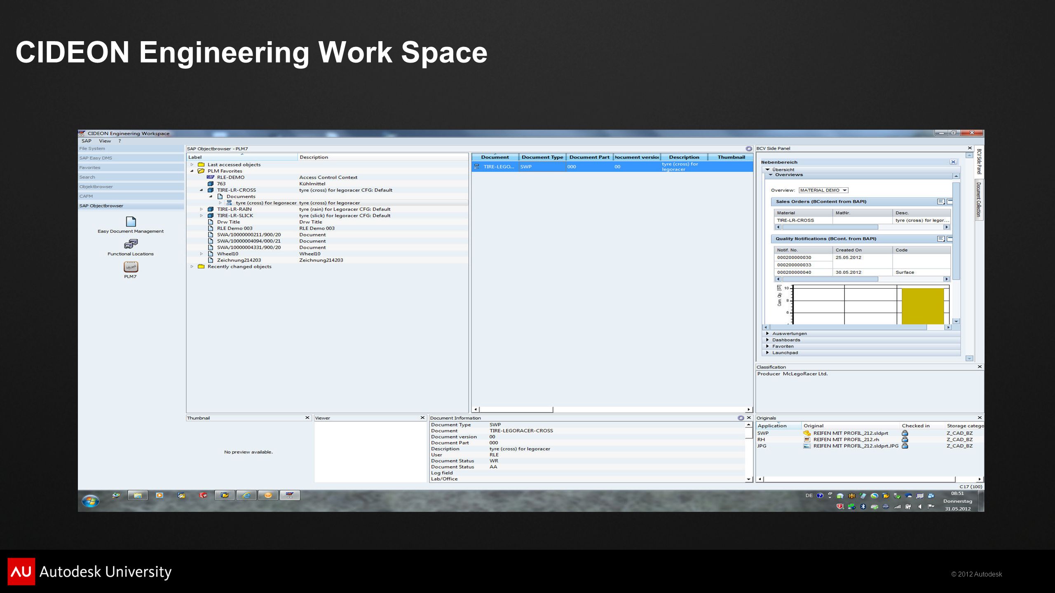Viewport: 1055px width, 593px height.
Task: Sort by the Document Part column header
Action: point(589,157)
